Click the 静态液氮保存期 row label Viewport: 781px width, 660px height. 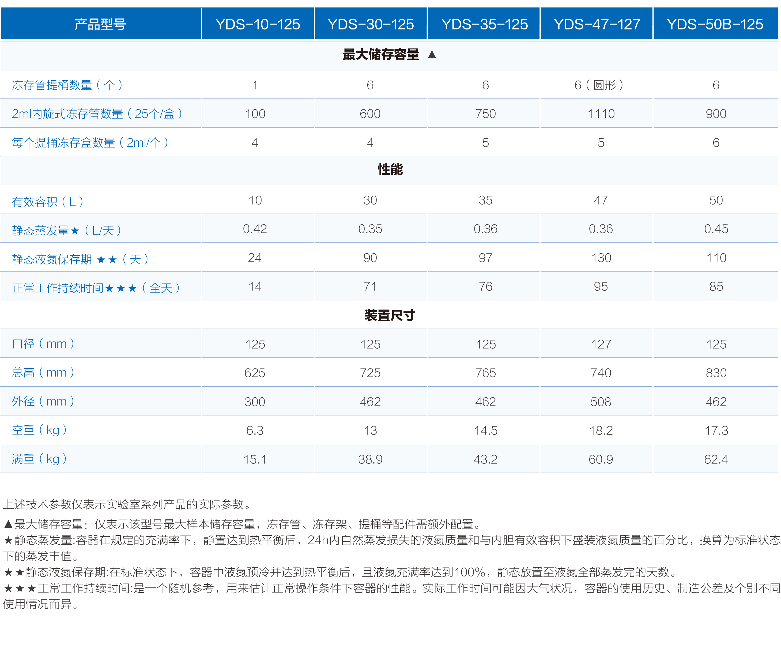tap(80, 259)
